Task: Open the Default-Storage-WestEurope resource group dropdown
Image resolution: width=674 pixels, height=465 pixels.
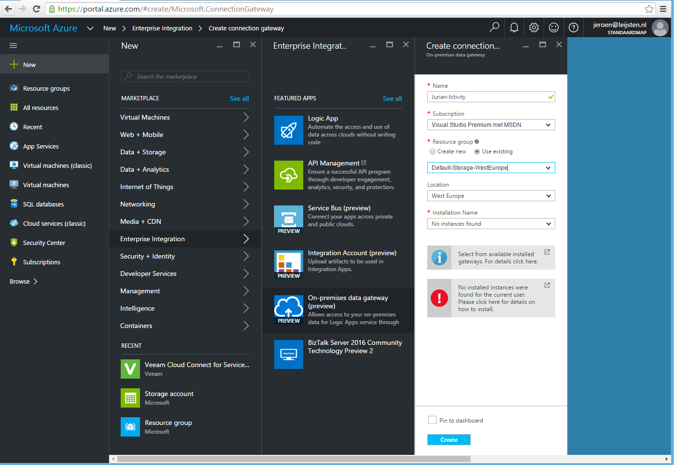Action: pyautogui.click(x=491, y=167)
